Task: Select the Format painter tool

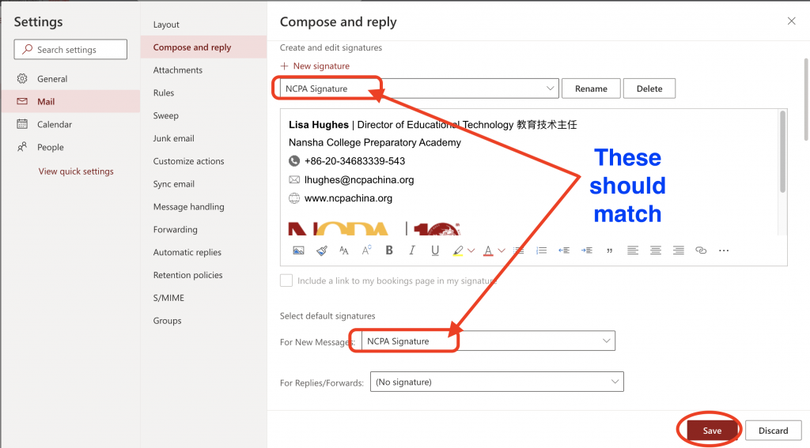Action: click(321, 250)
